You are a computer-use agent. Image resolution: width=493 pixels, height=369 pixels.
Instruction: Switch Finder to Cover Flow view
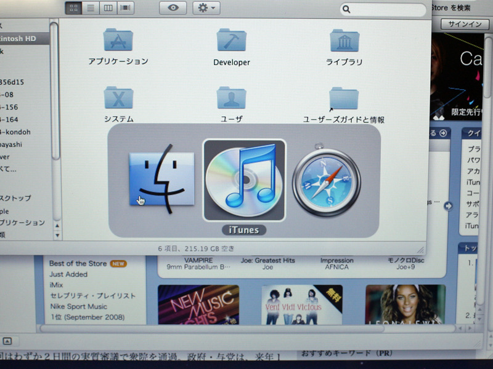(126, 8)
